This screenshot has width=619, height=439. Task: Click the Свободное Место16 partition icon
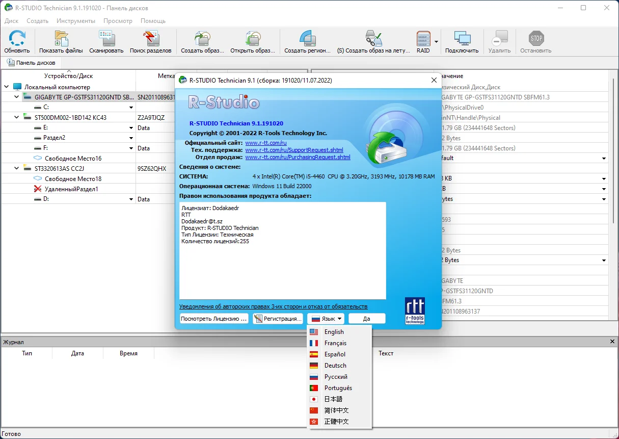point(38,158)
